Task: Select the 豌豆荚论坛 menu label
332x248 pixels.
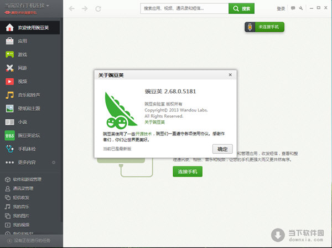Action: coord(29,135)
